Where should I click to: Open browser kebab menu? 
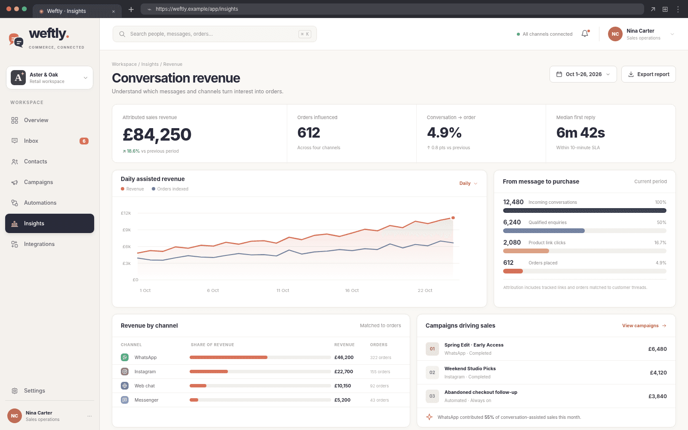pos(678,9)
